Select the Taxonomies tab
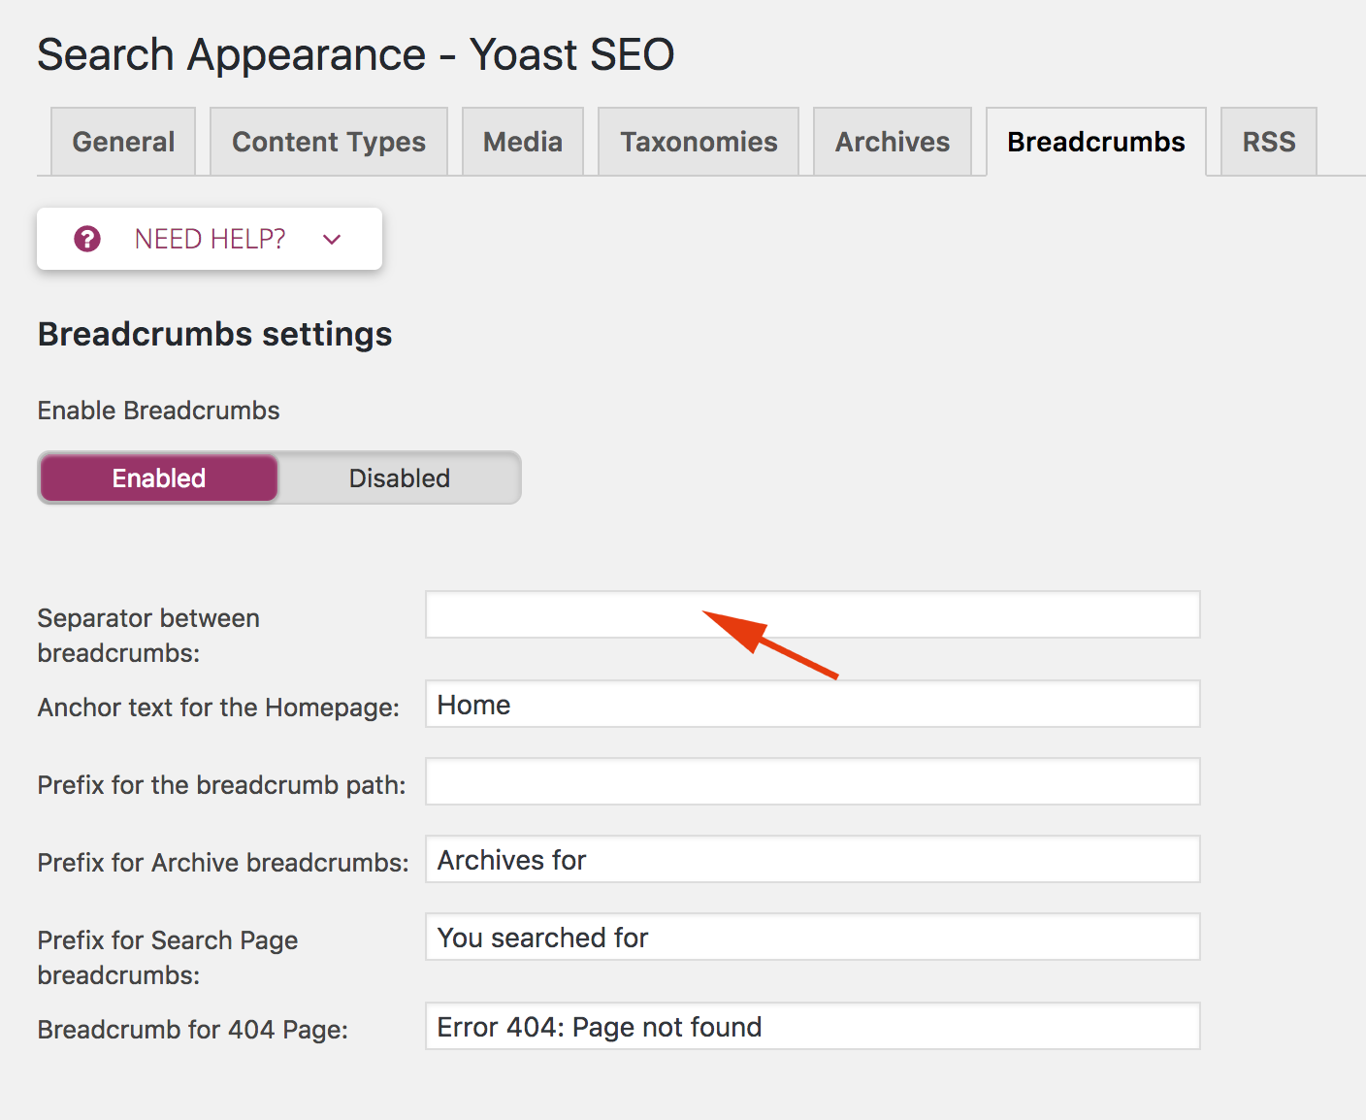 [x=699, y=142]
